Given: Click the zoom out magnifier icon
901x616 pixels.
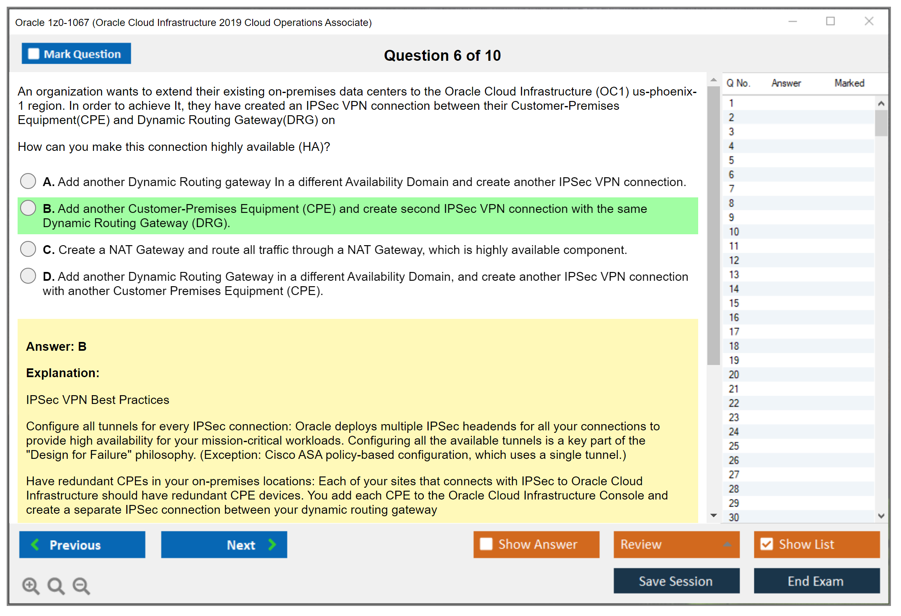Looking at the screenshot, I should [81, 585].
